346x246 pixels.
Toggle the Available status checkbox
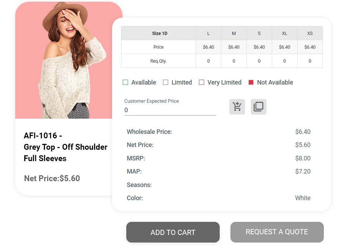coord(126,82)
